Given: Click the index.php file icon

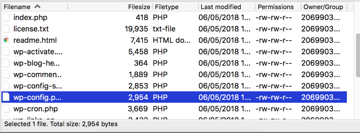Looking at the screenshot, I should point(6,18).
